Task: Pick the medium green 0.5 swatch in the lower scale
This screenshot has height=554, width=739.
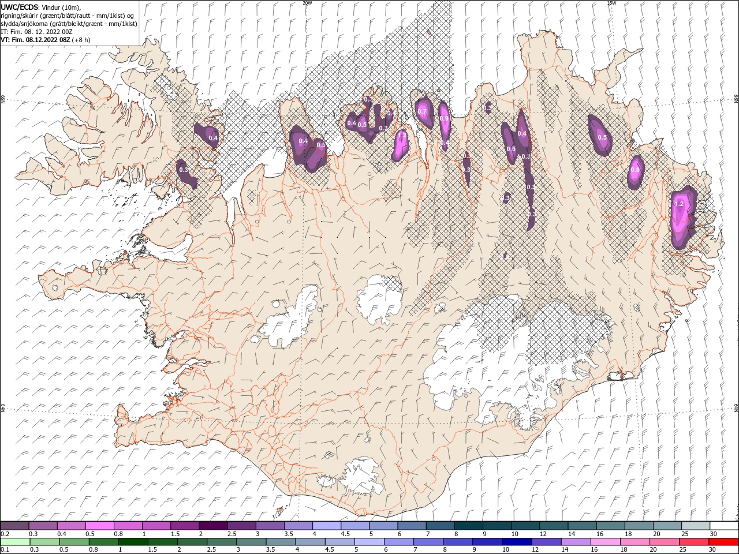Action: point(74,542)
